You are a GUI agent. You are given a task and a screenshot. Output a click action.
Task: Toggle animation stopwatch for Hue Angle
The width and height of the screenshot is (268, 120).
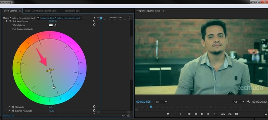pos(13,107)
